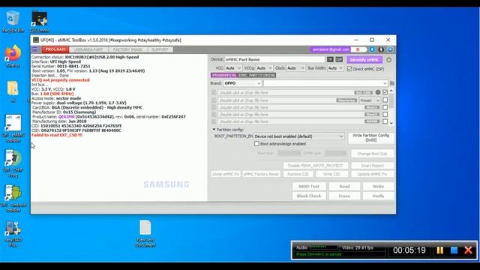Click the round gray icon in ExtCSD row
Viewport: 480px width, 270px height.
coord(378,92)
